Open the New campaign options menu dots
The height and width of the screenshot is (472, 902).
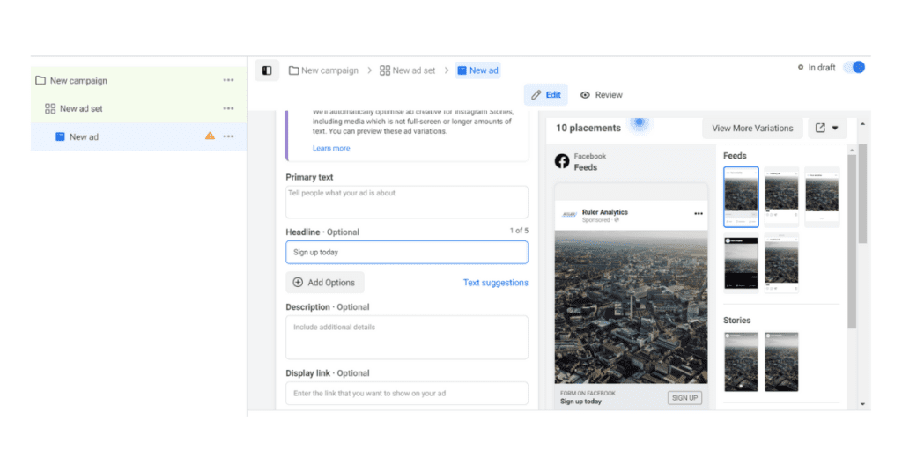coord(228,80)
